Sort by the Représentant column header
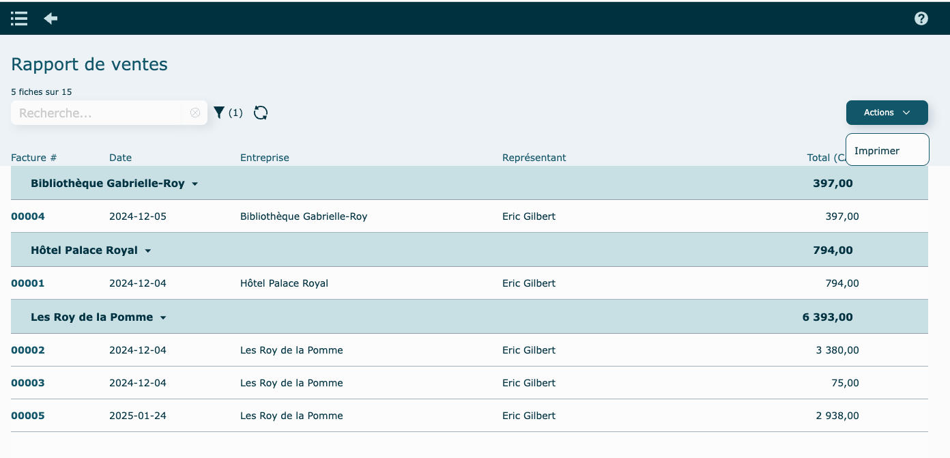The height and width of the screenshot is (458, 950). (534, 158)
